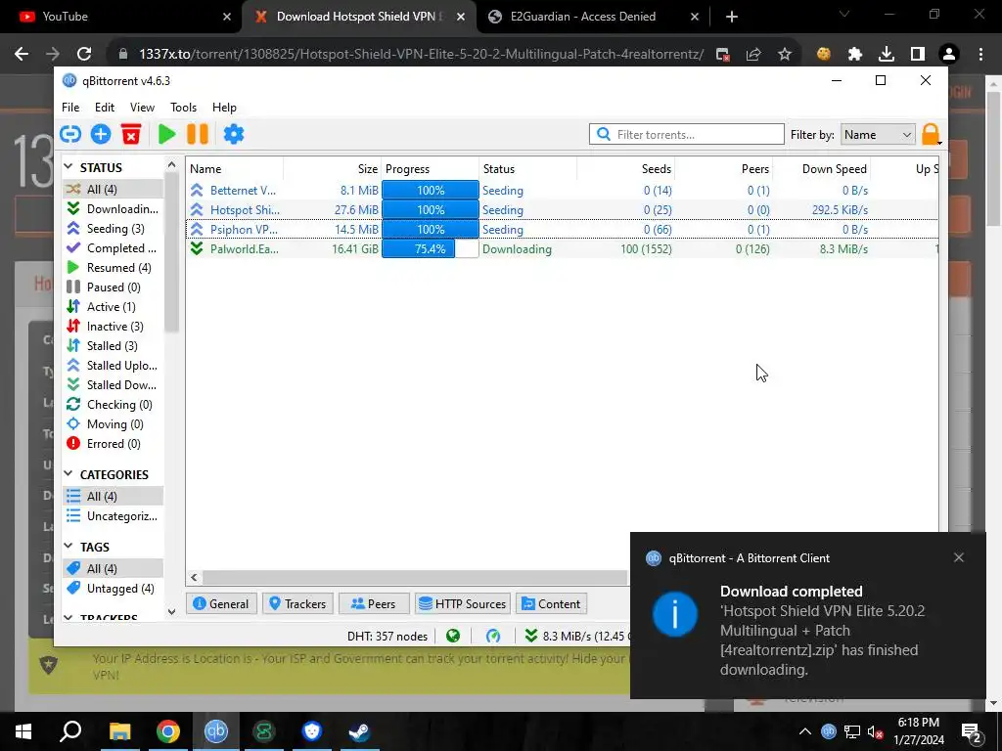Collapse the STATUS section chevron

click(68, 167)
